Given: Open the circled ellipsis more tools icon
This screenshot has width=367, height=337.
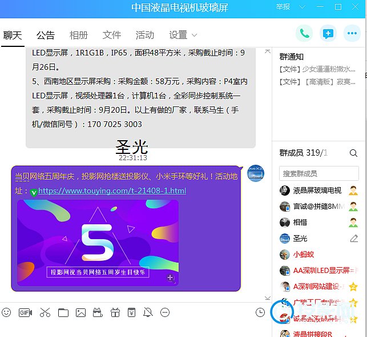Looking at the screenshot, I should (x=165, y=312).
